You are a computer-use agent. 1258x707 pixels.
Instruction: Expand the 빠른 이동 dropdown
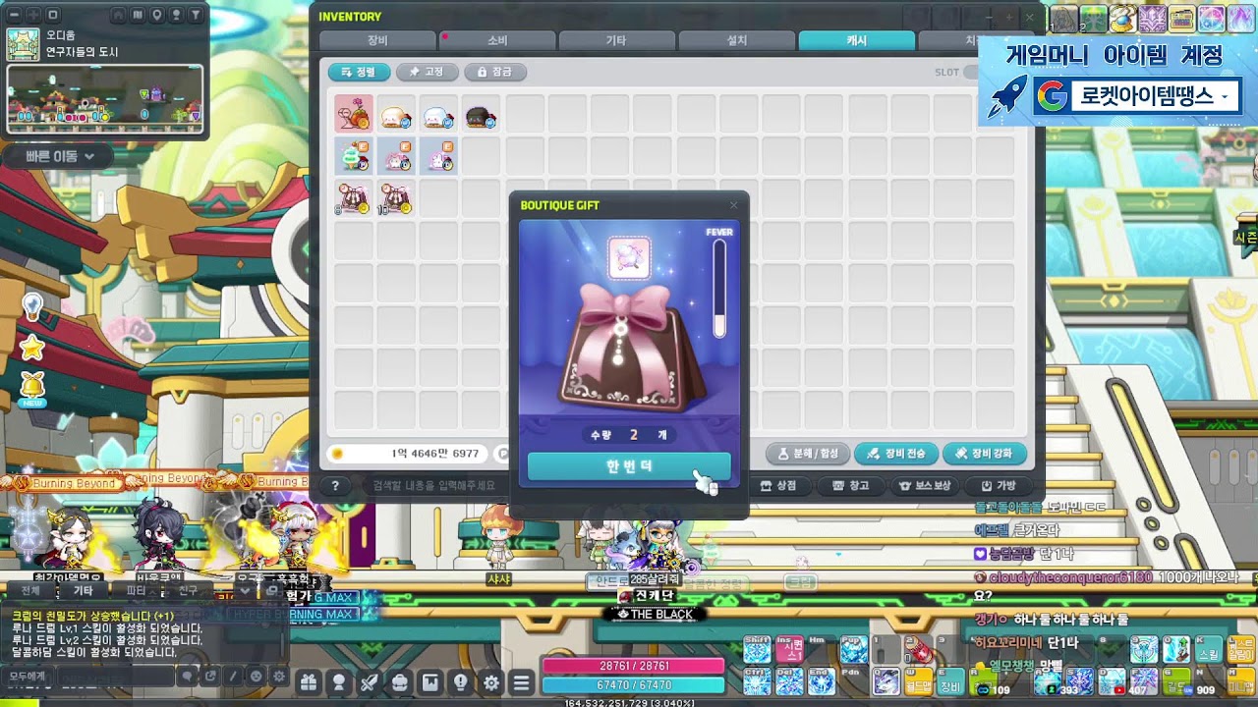61,156
